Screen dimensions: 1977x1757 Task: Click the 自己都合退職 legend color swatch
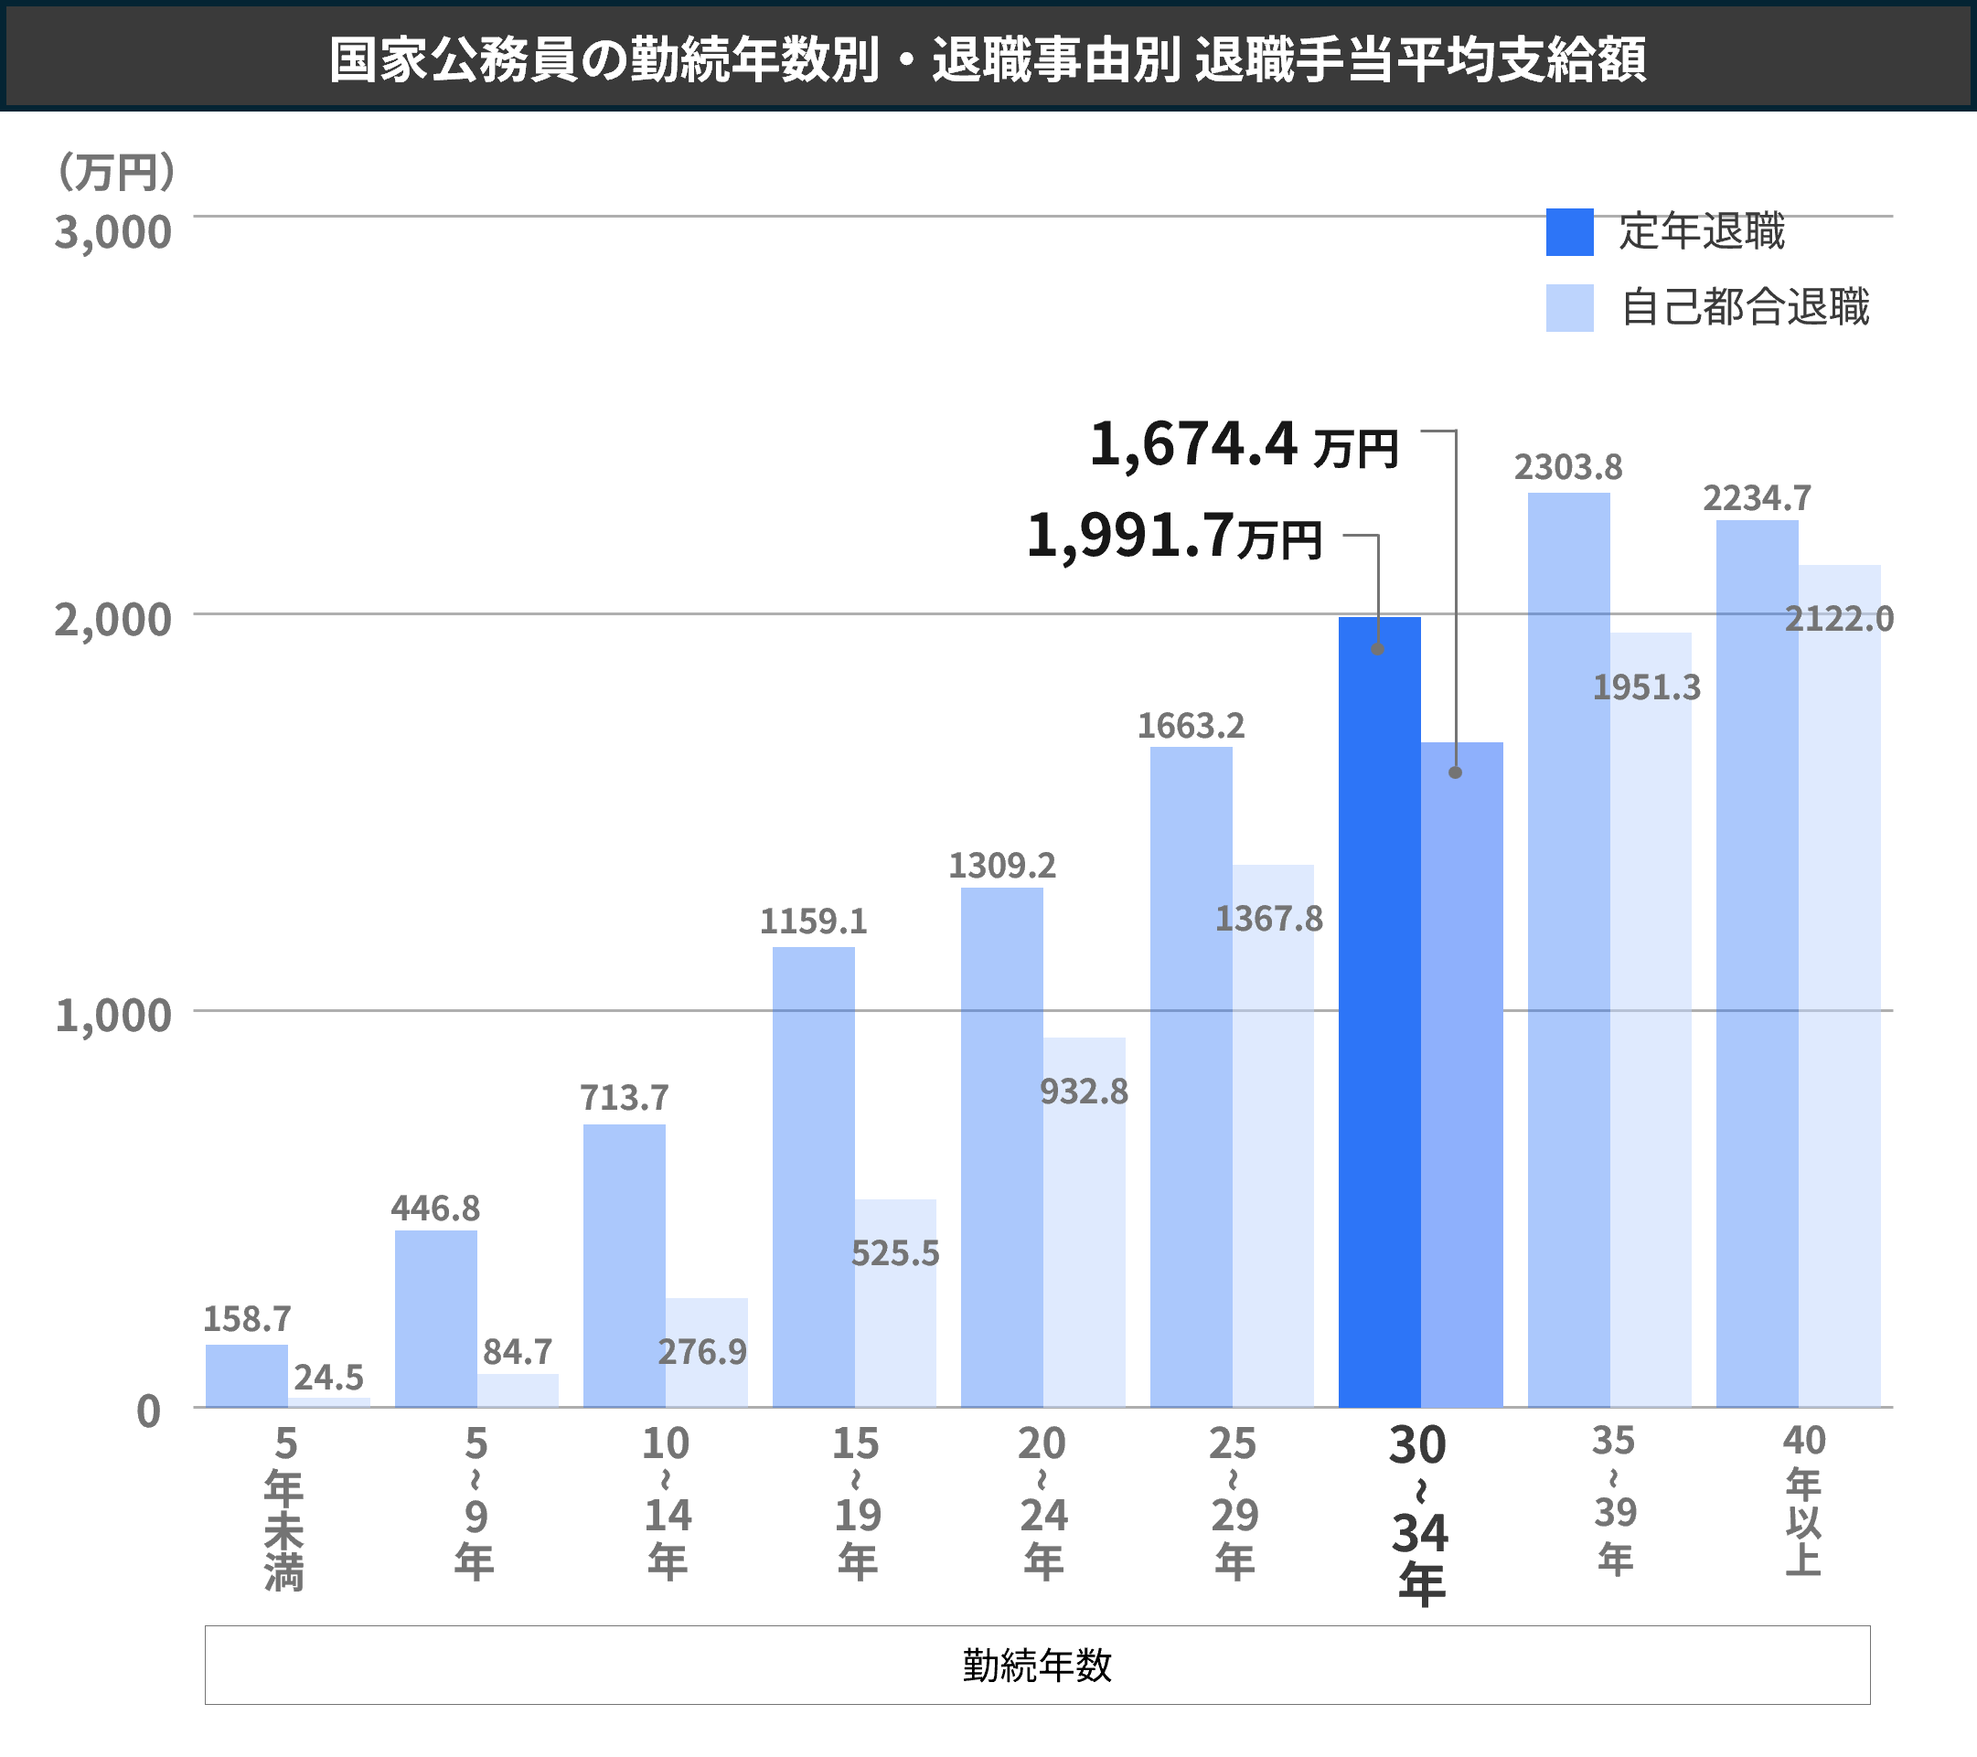pos(1569,307)
